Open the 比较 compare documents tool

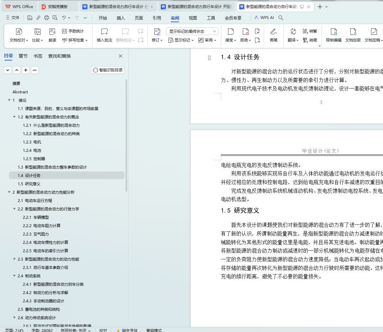coord(37,35)
